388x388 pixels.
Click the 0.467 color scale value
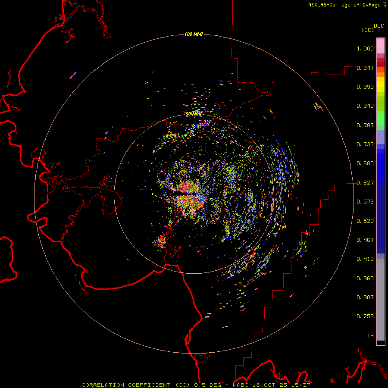point(365,240)
